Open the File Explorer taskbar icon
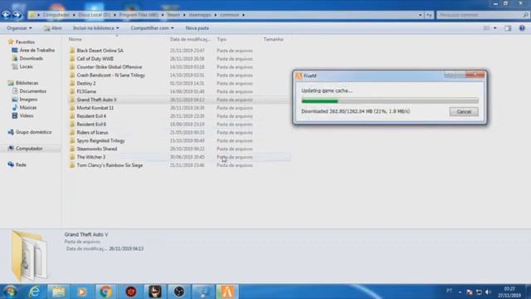The width and height of the screenshot is (531, 299). [x=58, y=292]
